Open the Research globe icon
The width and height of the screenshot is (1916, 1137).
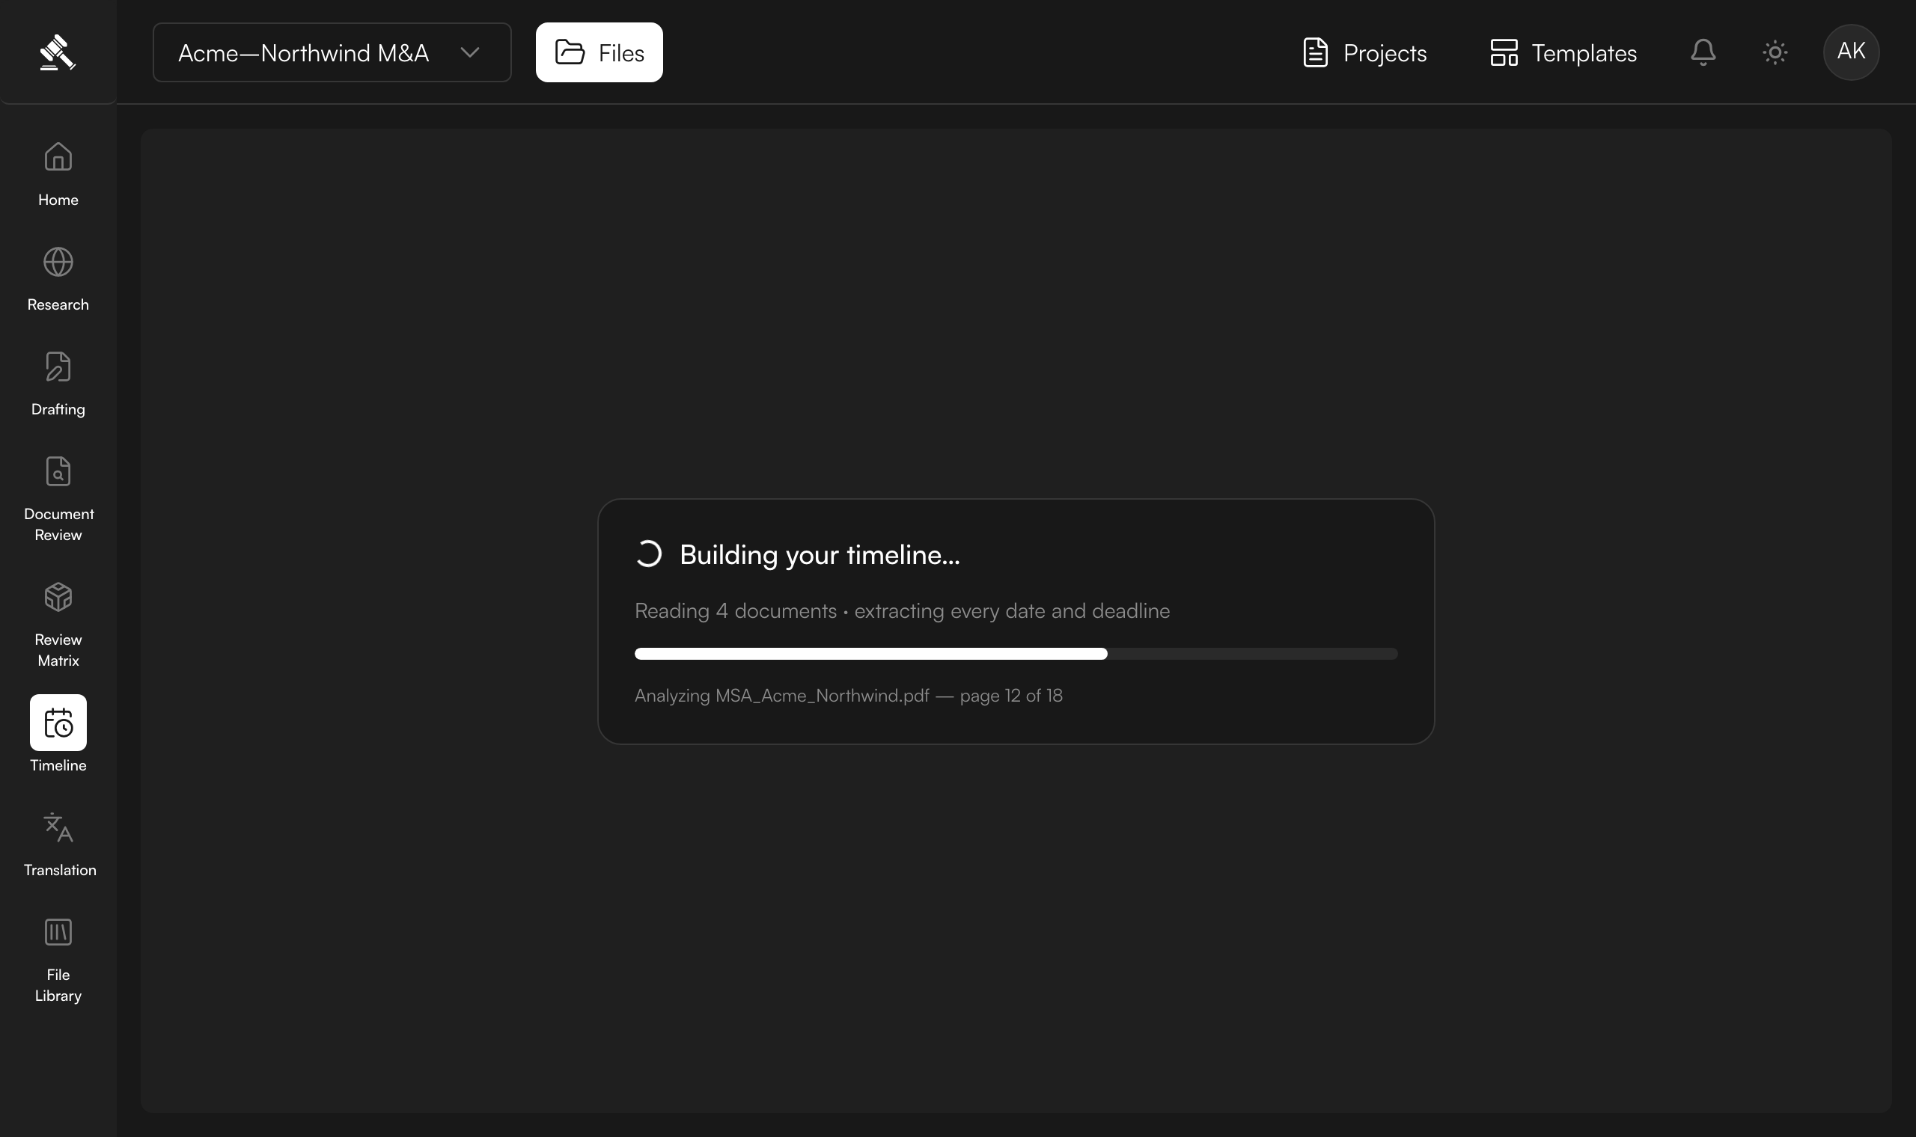pyautogui.click(x=58, y=262)
